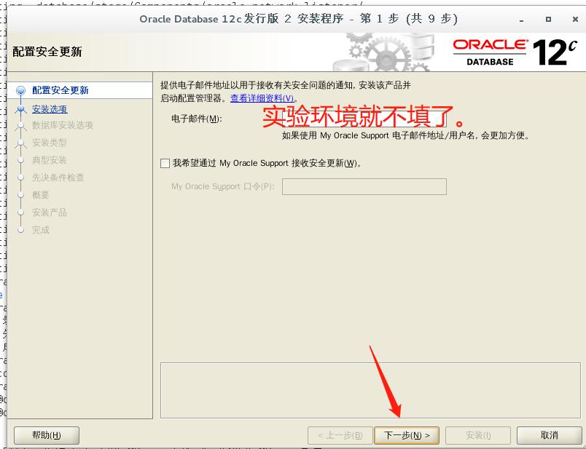Click the My Oracle Support 口令 field
This screenshot has width=586, height=449.
click(364, 186)
